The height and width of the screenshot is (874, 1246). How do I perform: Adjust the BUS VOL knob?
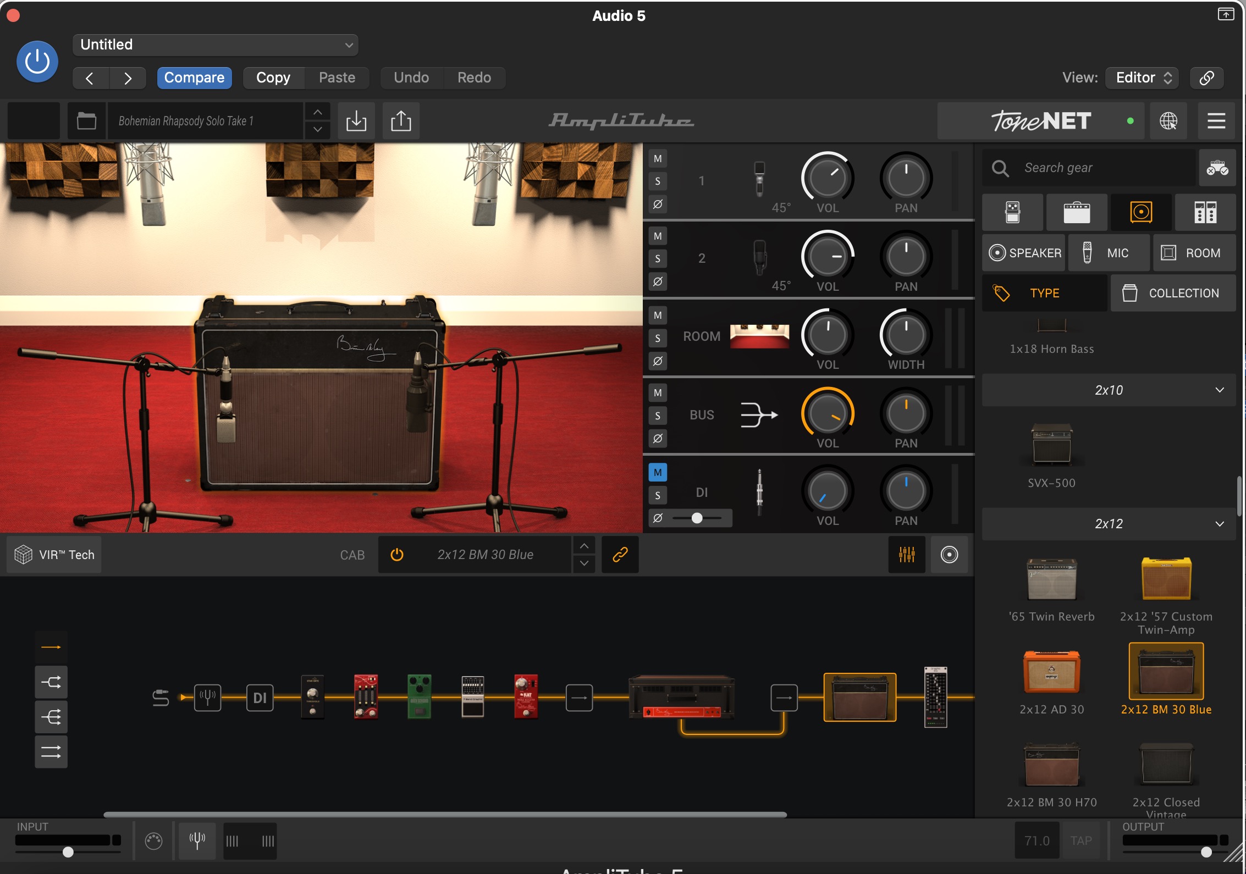click(828, 413)
